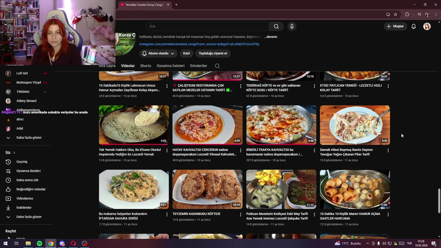
Task: Open Windows notification center
Action: click(434, 244)
